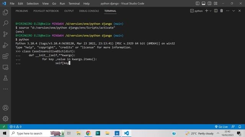This screenshot has width=245, height=137.
Task: Open the Manage gear menu
Action: 5,118
